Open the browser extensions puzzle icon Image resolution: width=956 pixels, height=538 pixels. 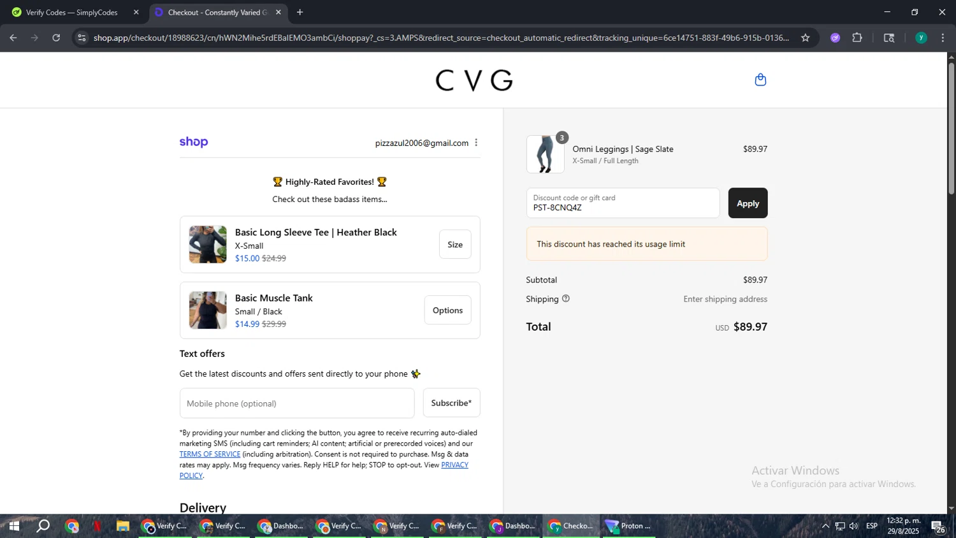pos(857,38)
